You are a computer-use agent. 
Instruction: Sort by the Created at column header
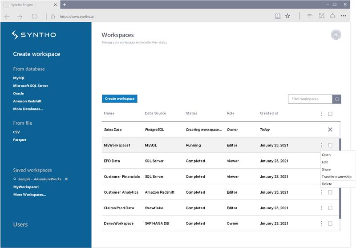point(269,113)
